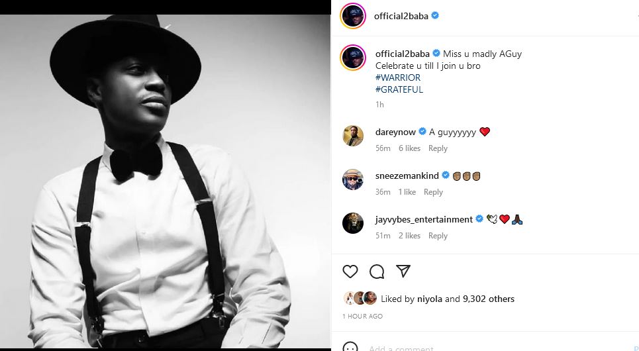Open jayvybes_entertainment's profile avatar
The height and width of the screenshot is (351, 639).
(352, 223)
